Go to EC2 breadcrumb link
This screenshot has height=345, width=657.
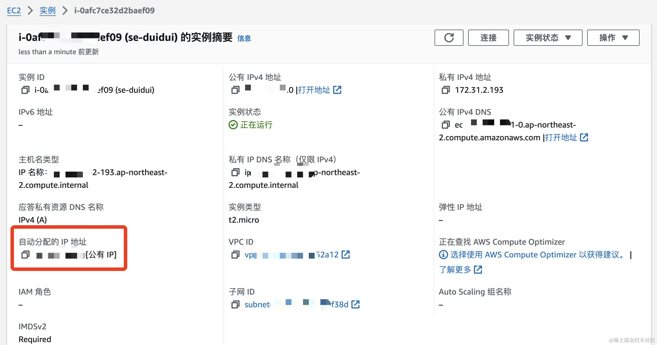tap(14, 11)
